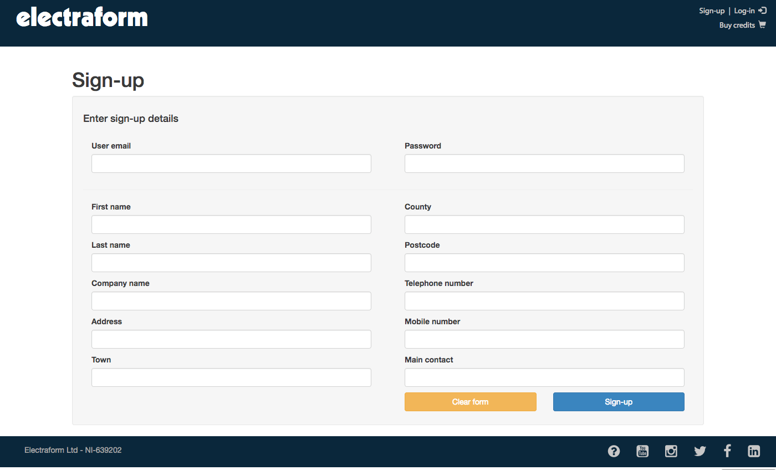776x470 pixels.
Task: Open the Sign-up link in header
Action: tap(712, 11)
